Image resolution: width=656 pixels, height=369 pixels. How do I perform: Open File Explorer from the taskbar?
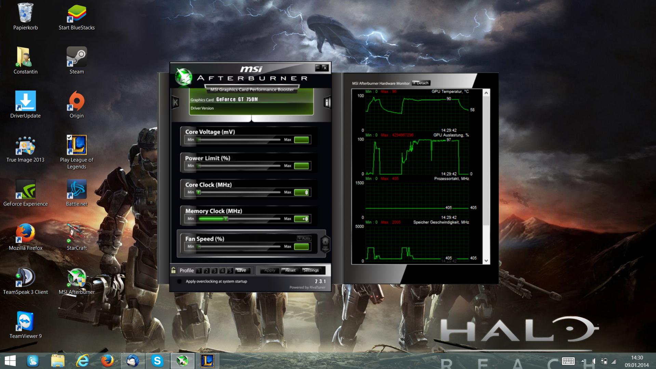pyautogui.click(x=58, y=361)
